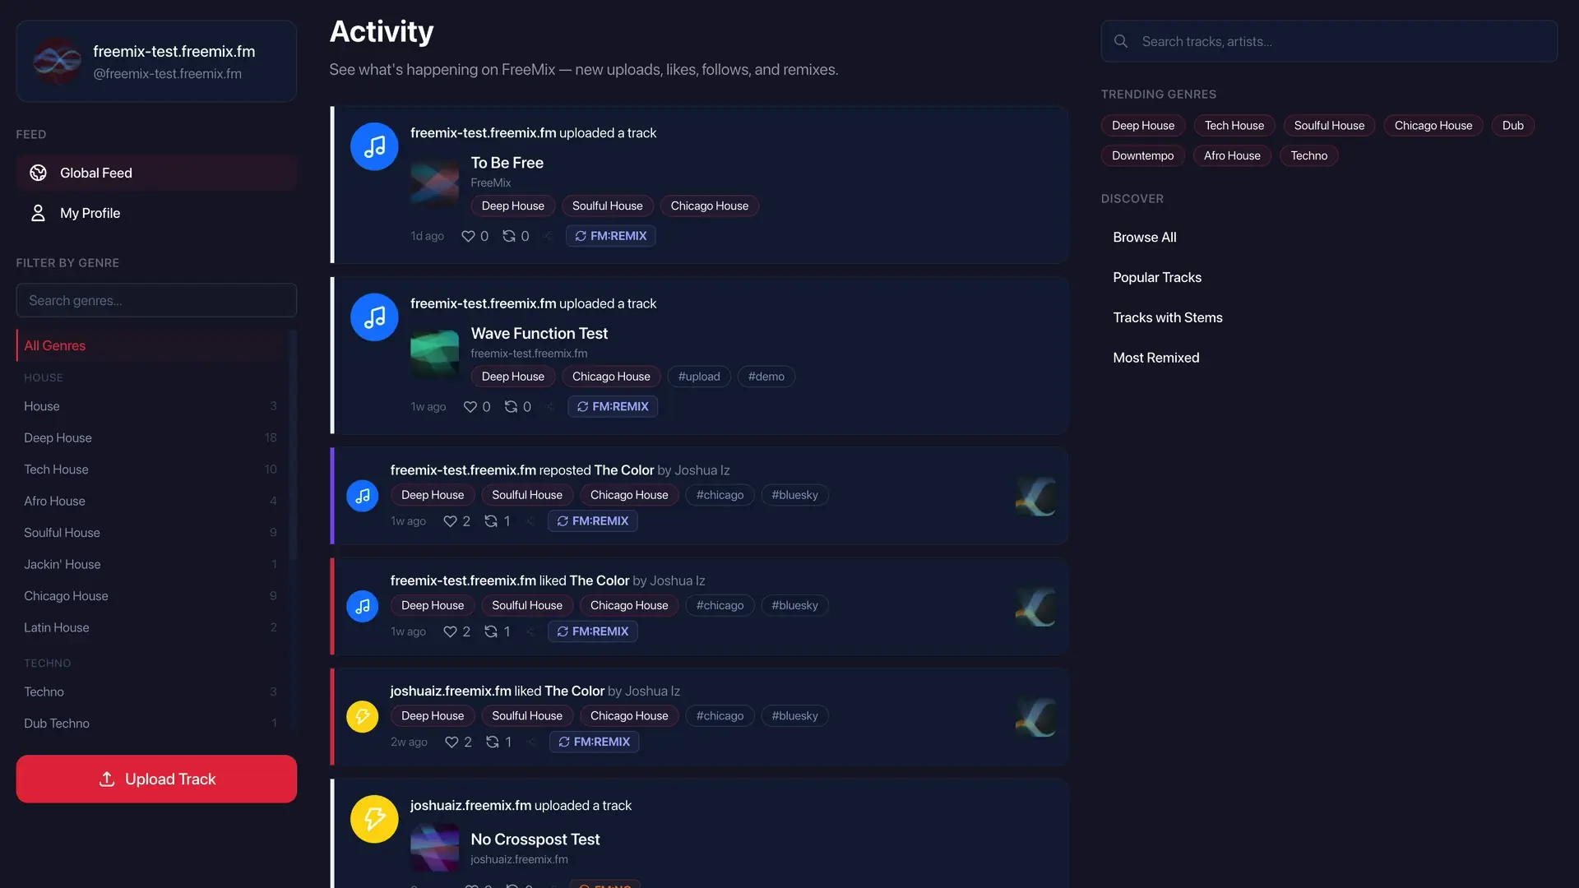Viewport: 1579px width, 888px height.
Task: Select 'Popular Tracks' under Discover
Action: [1157, 277]
